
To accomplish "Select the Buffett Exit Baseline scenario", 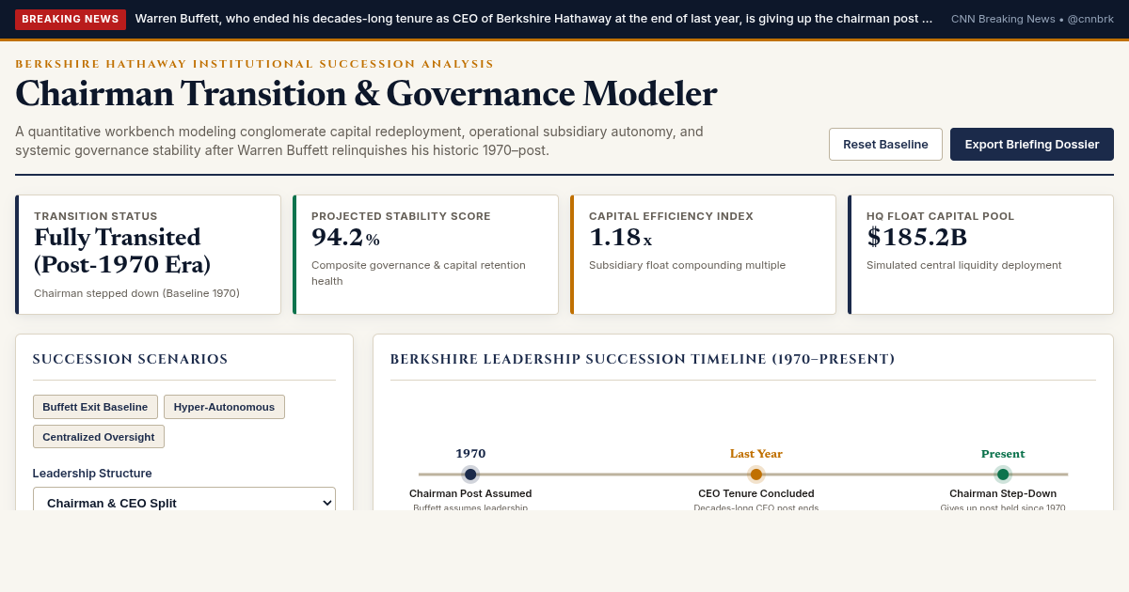I will [x=95, y=407].
